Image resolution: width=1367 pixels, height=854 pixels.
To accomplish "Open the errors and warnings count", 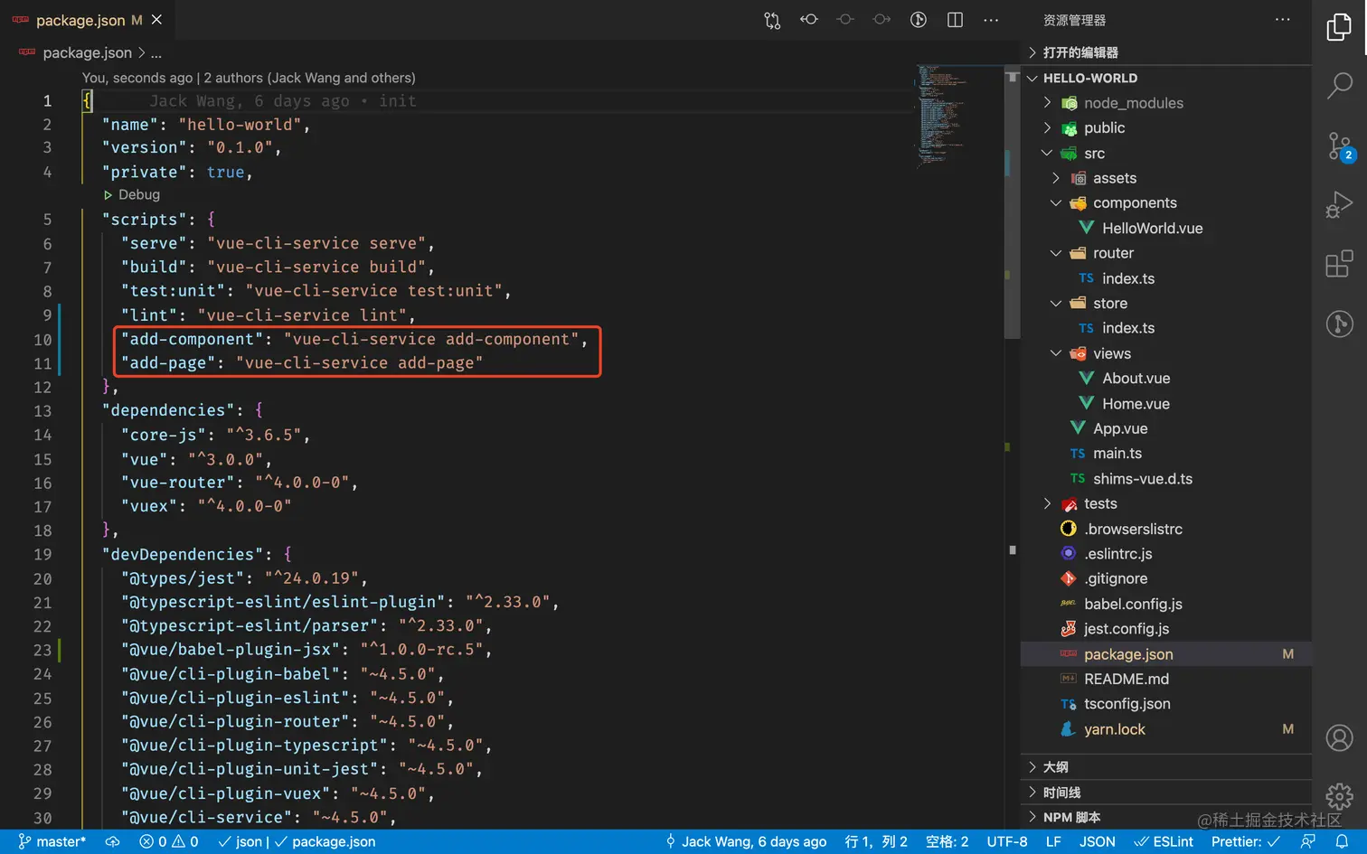I will [169, 841].
